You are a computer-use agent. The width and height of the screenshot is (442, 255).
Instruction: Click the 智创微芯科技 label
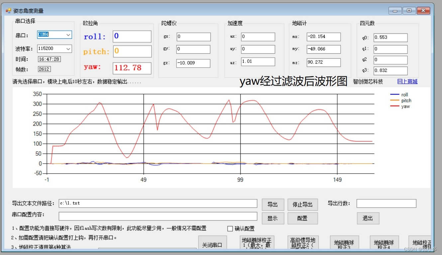click(368, 81)
